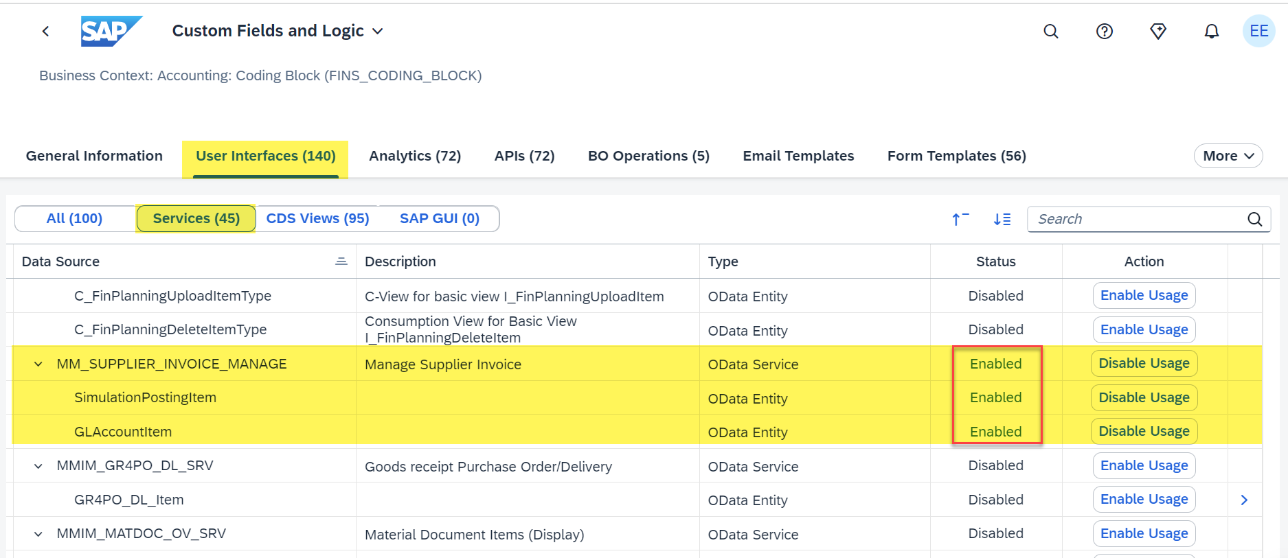Collapse MM_SUPPLIER_INVOICE_MANAGE node
The image size is (1288, 558).
click(38, 364)
